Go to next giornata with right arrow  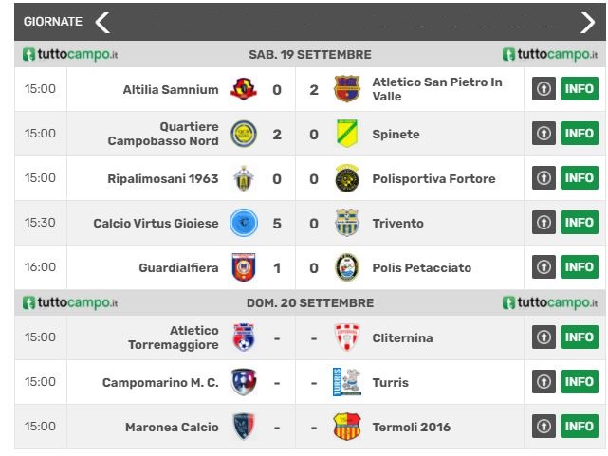587,23
